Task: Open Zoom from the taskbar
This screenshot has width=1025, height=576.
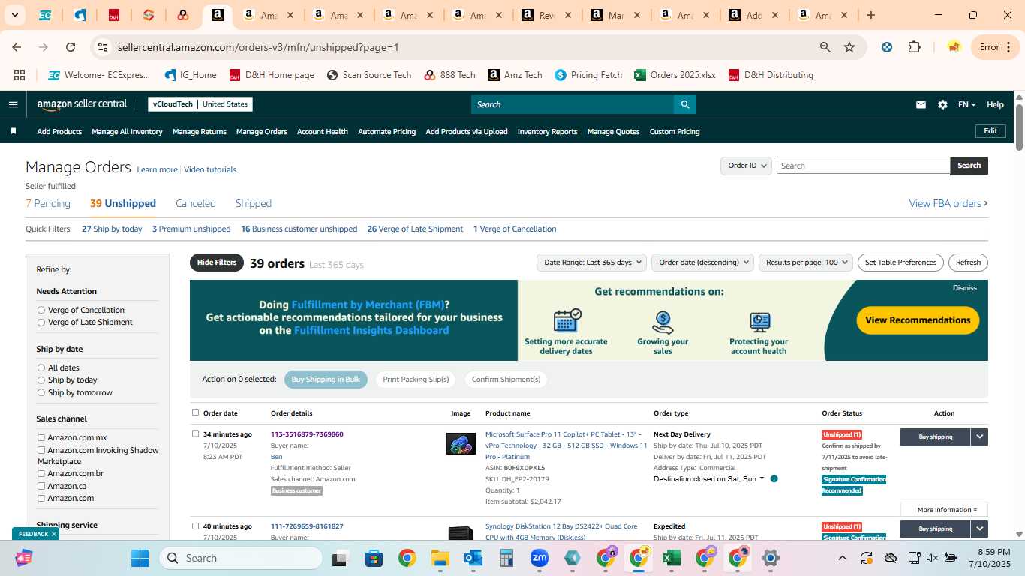Action: [540, 558]
